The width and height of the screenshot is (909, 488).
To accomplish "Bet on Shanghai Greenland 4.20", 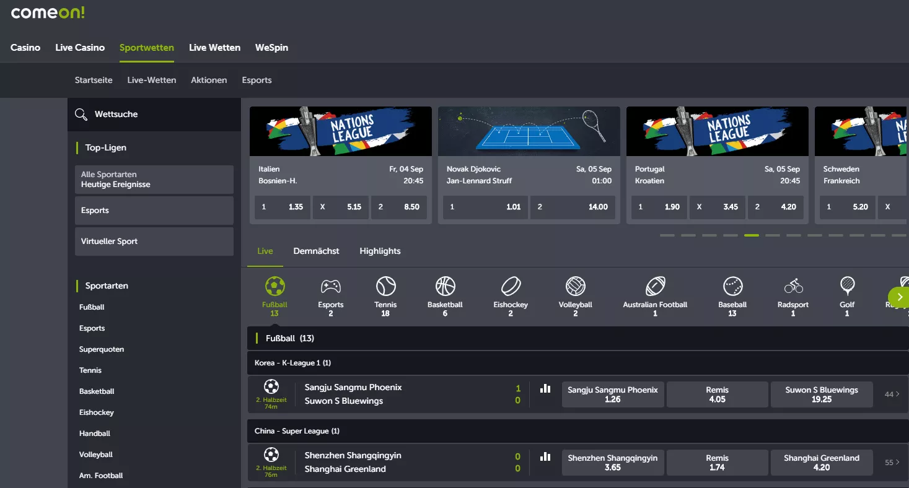I will point(822,463).
